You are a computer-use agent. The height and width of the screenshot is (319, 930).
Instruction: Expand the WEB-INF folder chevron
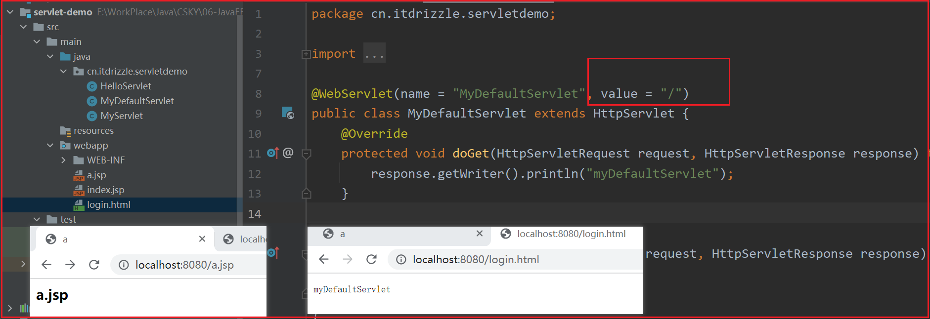point(63,160)
